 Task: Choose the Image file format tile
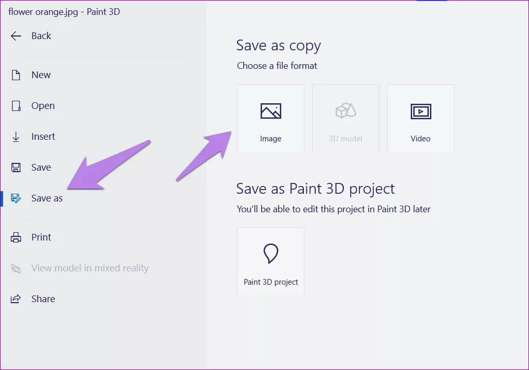pos(270,118)
